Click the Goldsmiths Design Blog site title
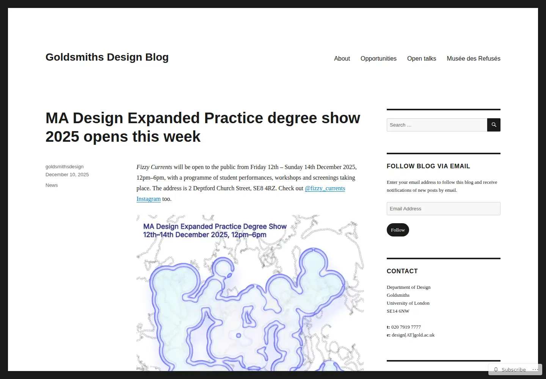This screenshot has width=546, height=379. [107, 57]
